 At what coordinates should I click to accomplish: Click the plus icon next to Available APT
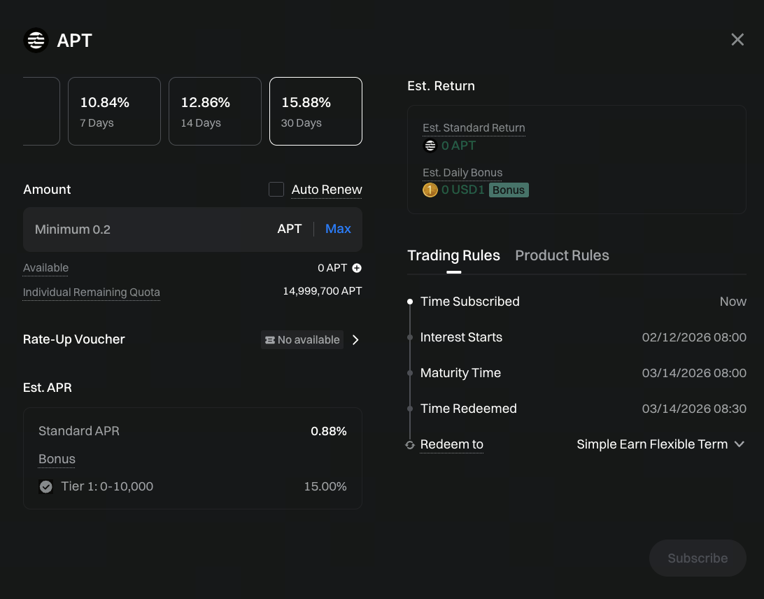pos(357,268)
